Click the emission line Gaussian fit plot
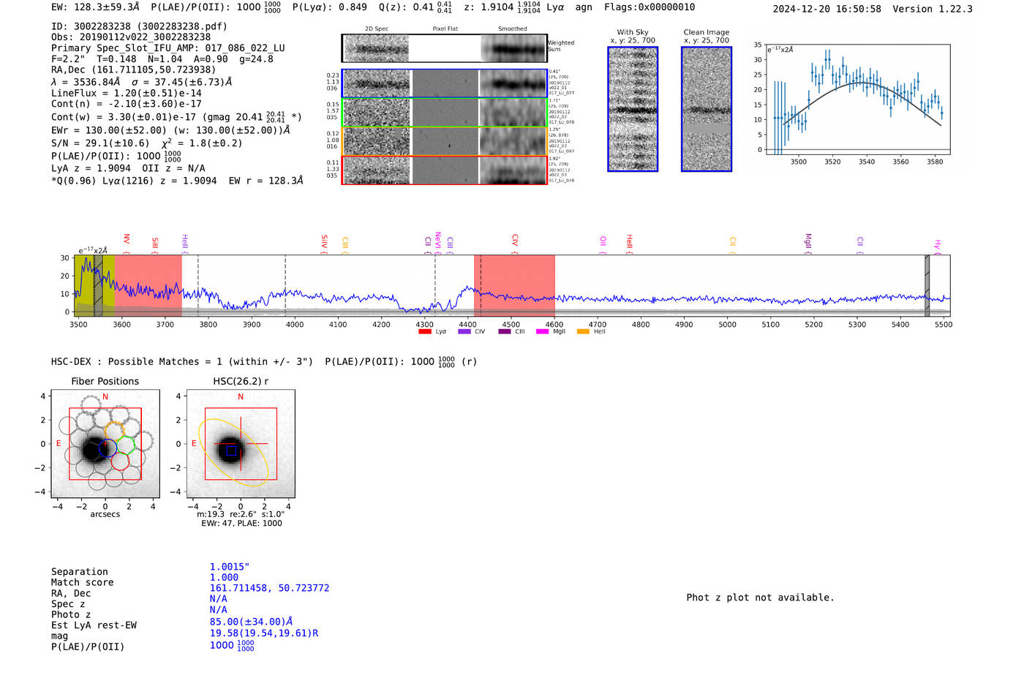 (x=857, y=99)
